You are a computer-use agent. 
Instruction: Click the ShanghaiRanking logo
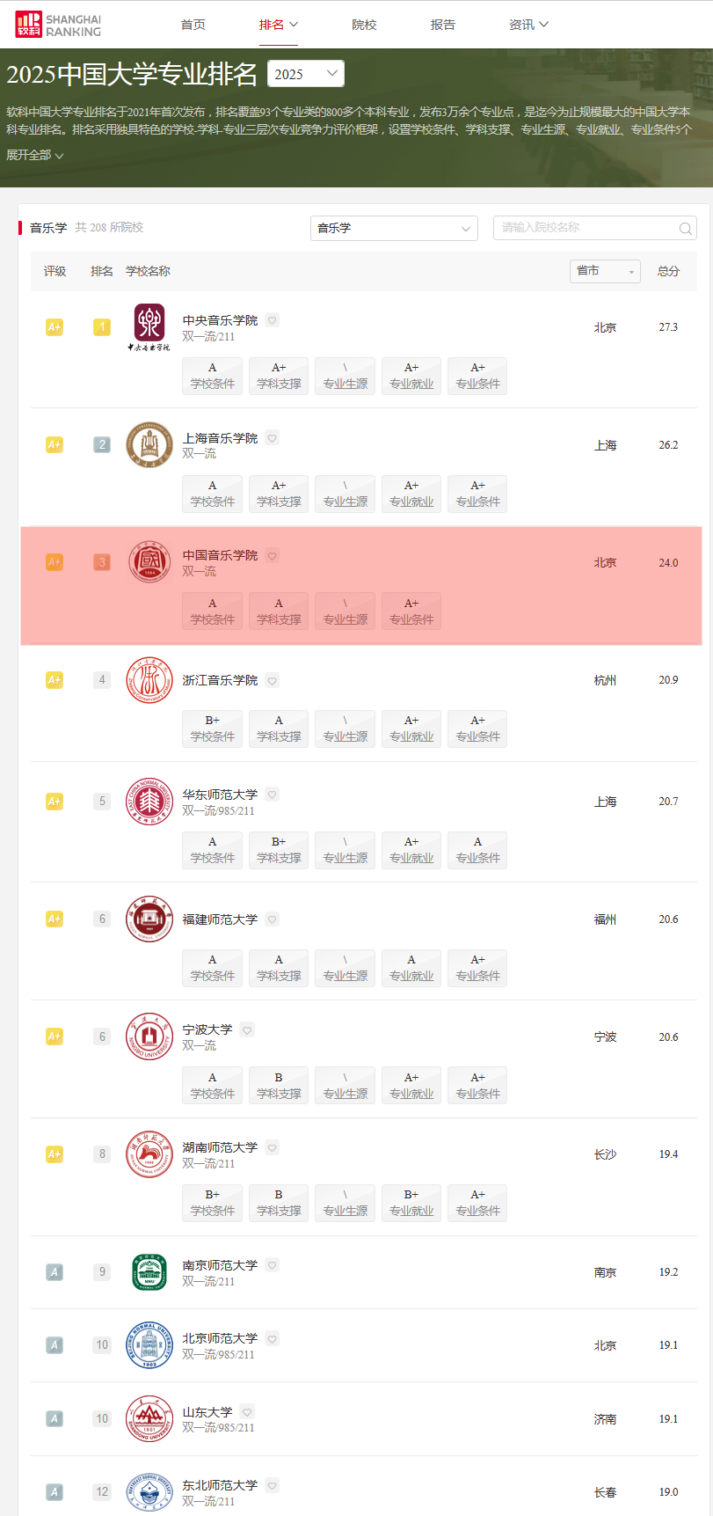point(58,25)
